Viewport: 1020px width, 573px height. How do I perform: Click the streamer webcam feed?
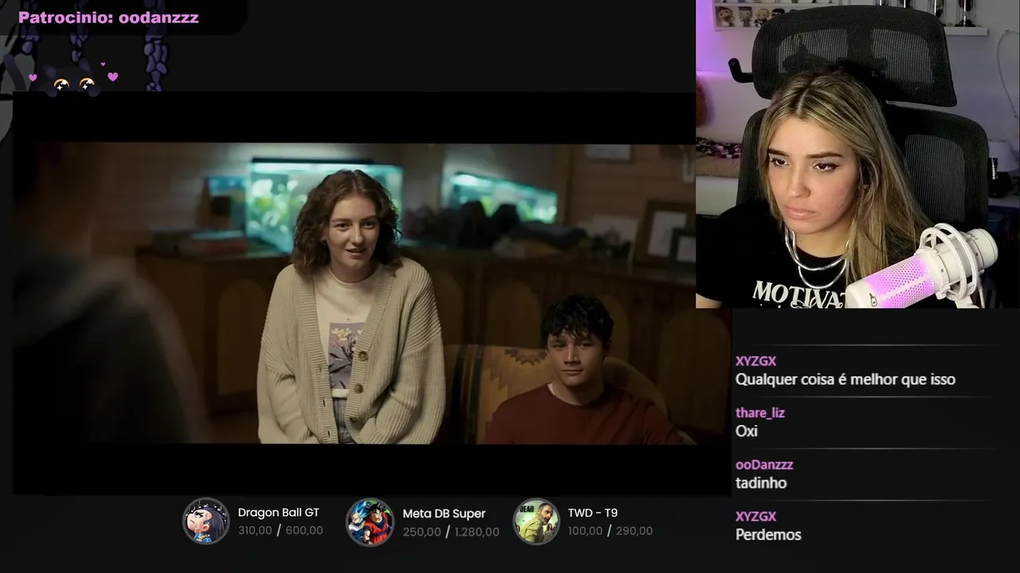(x=857, y=154)
